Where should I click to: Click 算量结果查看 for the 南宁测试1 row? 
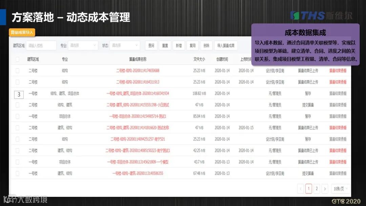click(338, 150)
